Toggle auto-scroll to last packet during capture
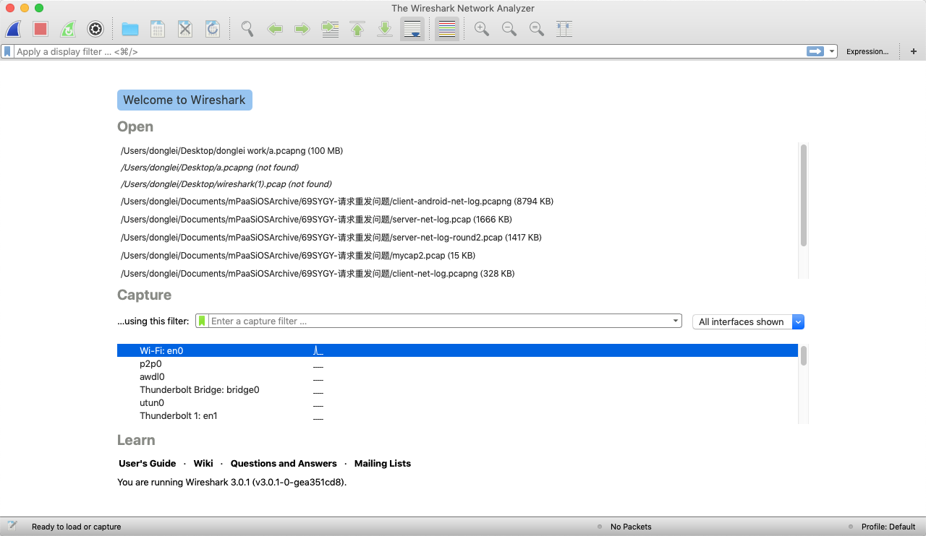 point(412,29)
